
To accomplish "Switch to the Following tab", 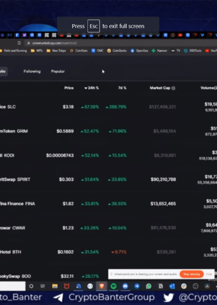I will coord(32,71).
